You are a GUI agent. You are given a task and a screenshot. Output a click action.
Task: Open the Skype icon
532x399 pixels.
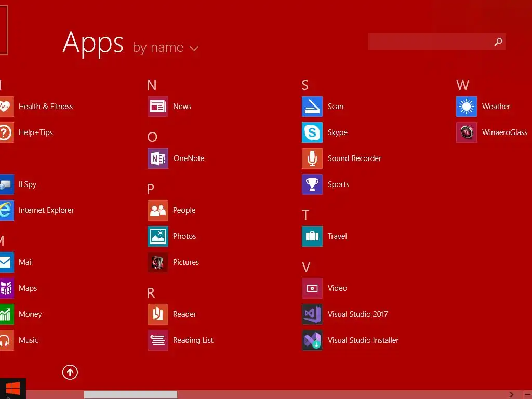click(312, 132)
